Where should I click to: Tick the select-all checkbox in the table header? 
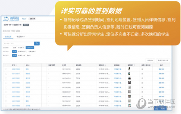pyautogui.click(x=6, y=65)
